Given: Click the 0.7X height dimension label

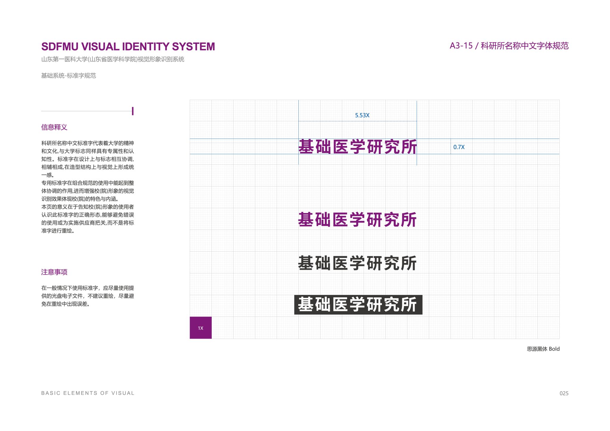Looking at the screenshot, I should 459,147.
